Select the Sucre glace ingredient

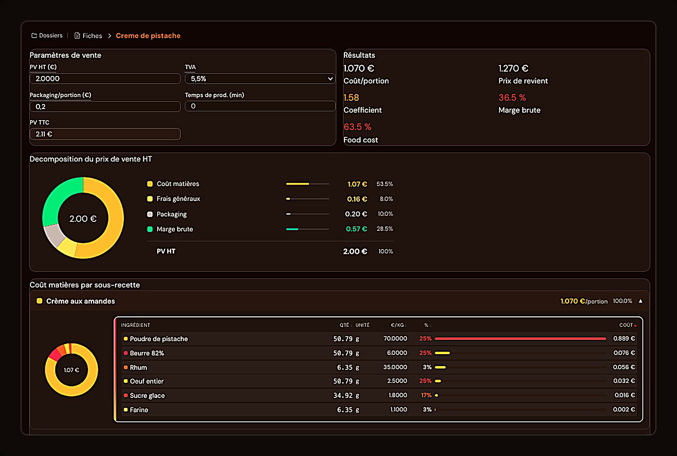point(379,396)
